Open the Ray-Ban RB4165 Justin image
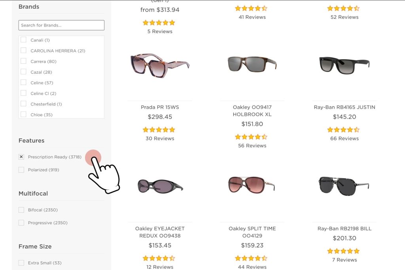405x270 pixels. point(344,64)
